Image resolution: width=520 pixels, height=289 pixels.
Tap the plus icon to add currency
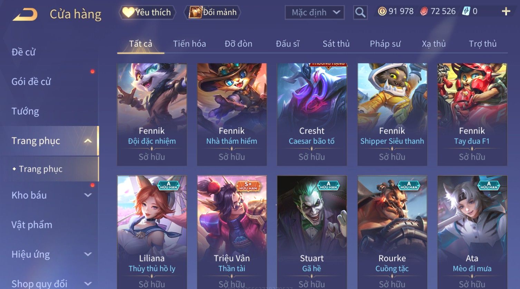[506, 12]
